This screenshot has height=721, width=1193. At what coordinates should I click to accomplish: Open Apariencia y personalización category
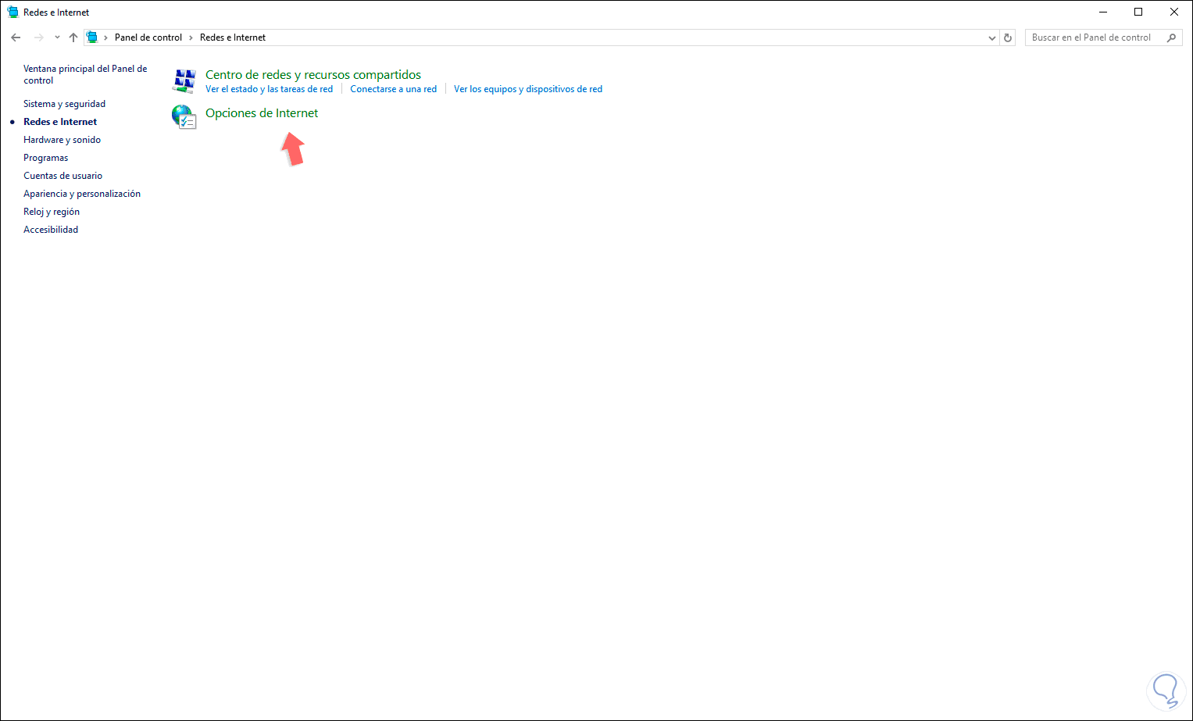click(82, 194)
